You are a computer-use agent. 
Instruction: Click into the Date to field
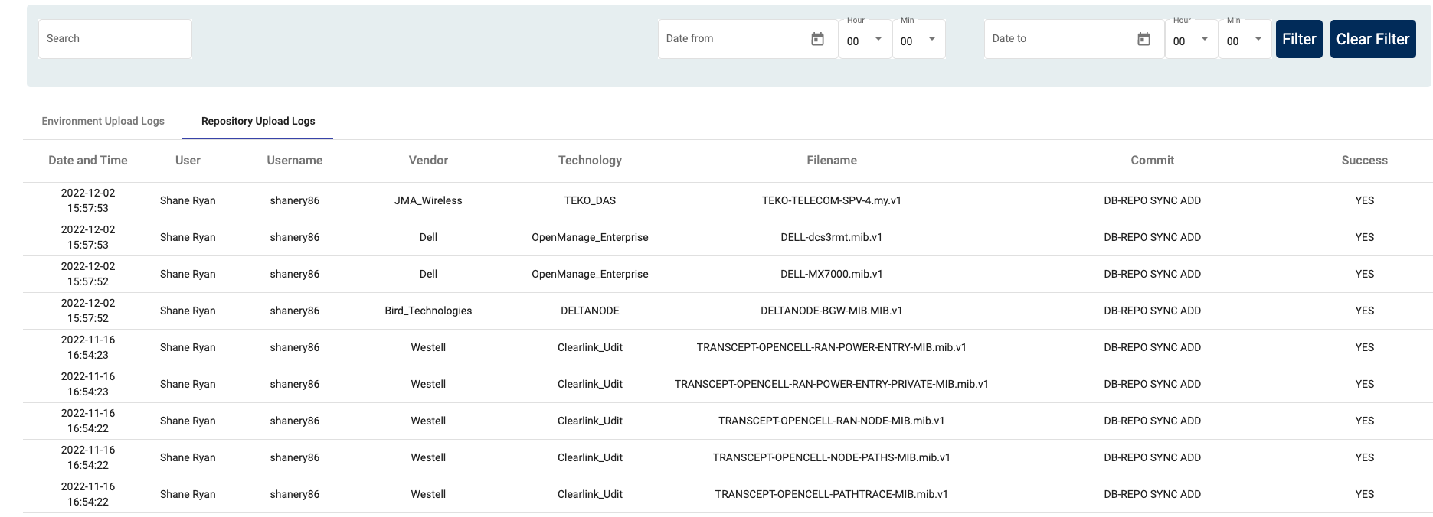point(1058,39)
